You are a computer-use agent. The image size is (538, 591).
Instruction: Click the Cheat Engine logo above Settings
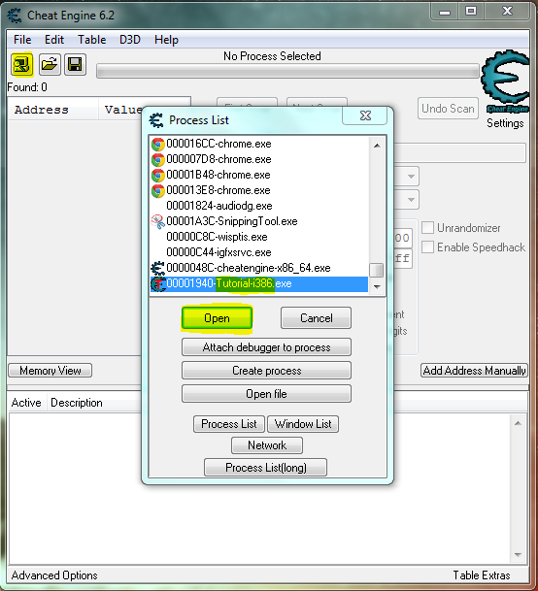tap(506, 82)
